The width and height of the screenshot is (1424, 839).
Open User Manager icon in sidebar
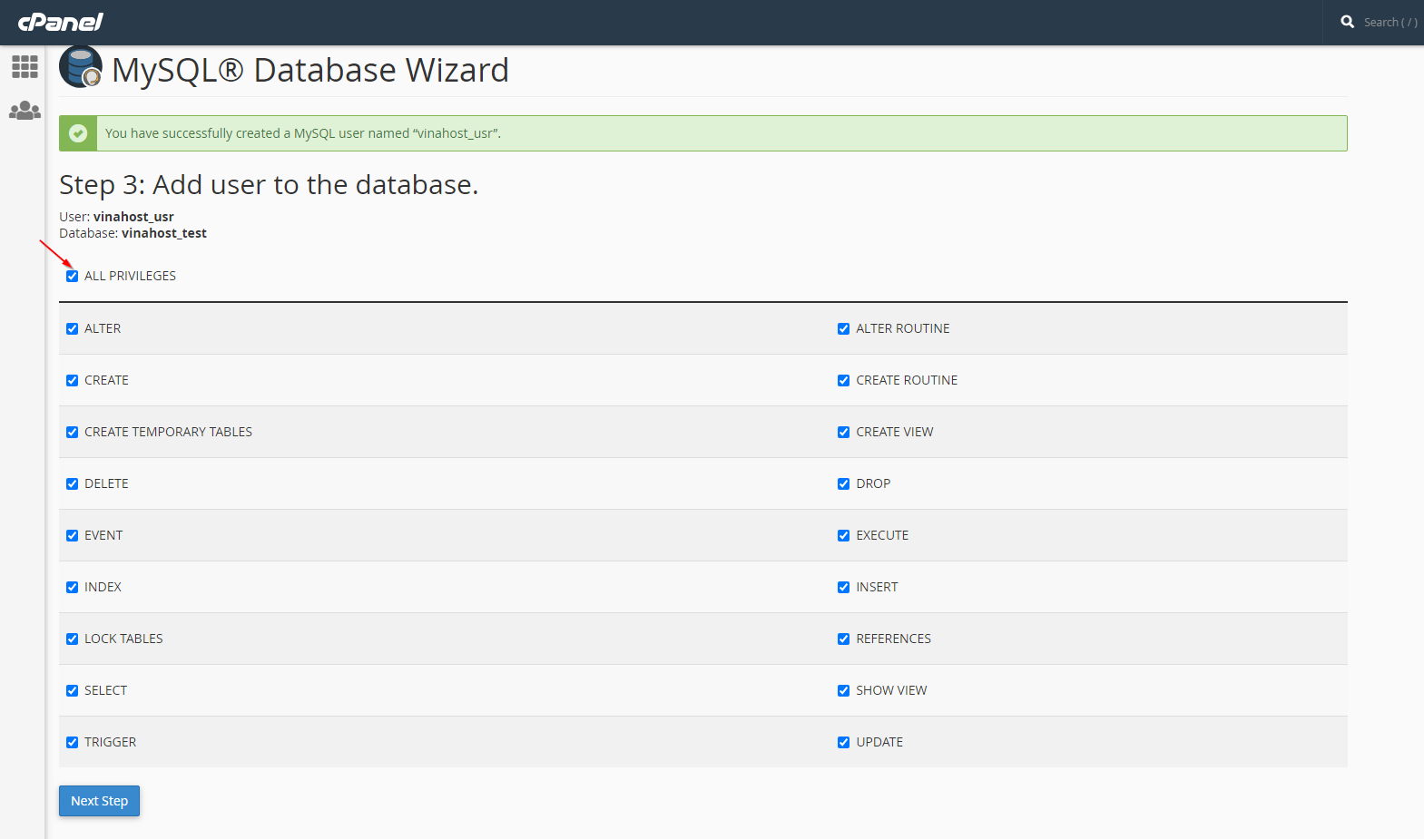pos(25,111)
